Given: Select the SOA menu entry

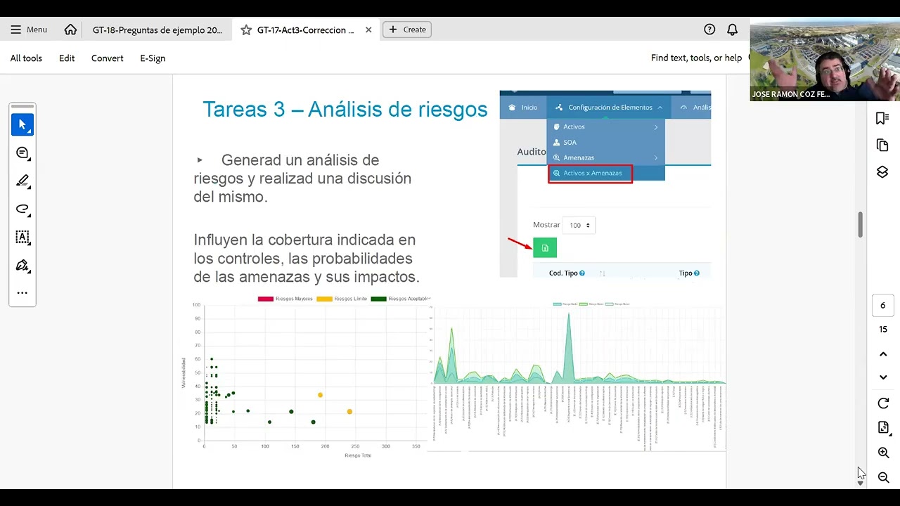Looking at the screenshot, I should click(x=606, y=143).
